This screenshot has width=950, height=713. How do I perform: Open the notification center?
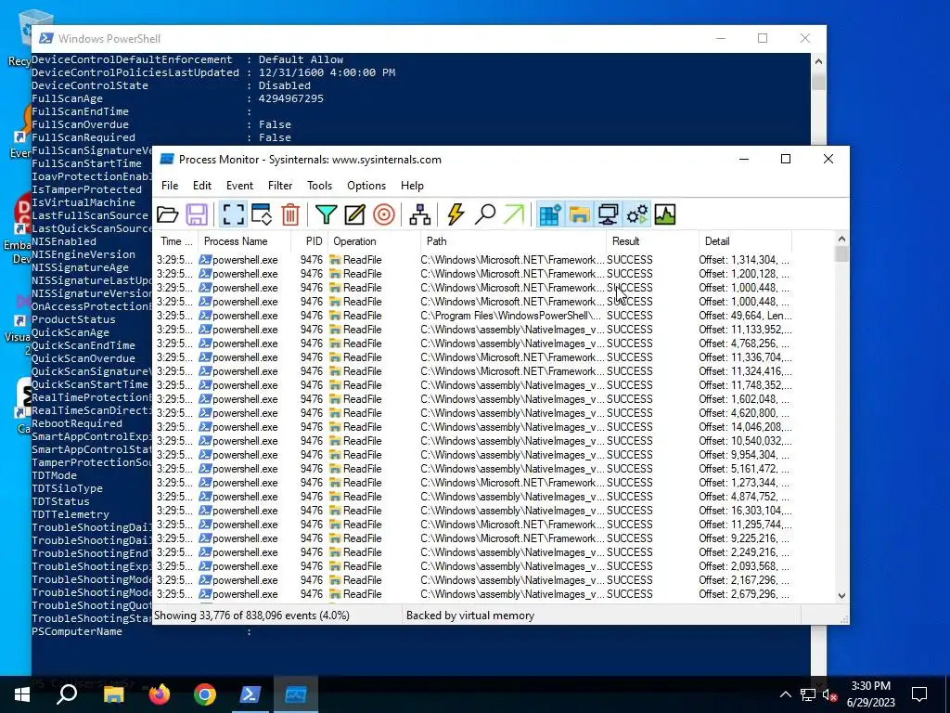(919, 694)
